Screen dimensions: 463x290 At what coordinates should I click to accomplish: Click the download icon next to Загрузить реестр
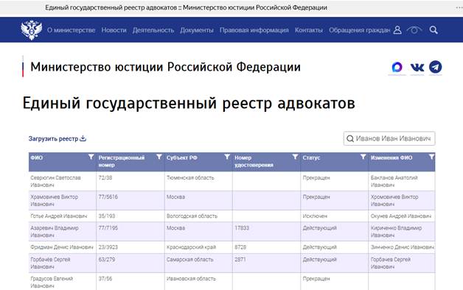point(83,138)
